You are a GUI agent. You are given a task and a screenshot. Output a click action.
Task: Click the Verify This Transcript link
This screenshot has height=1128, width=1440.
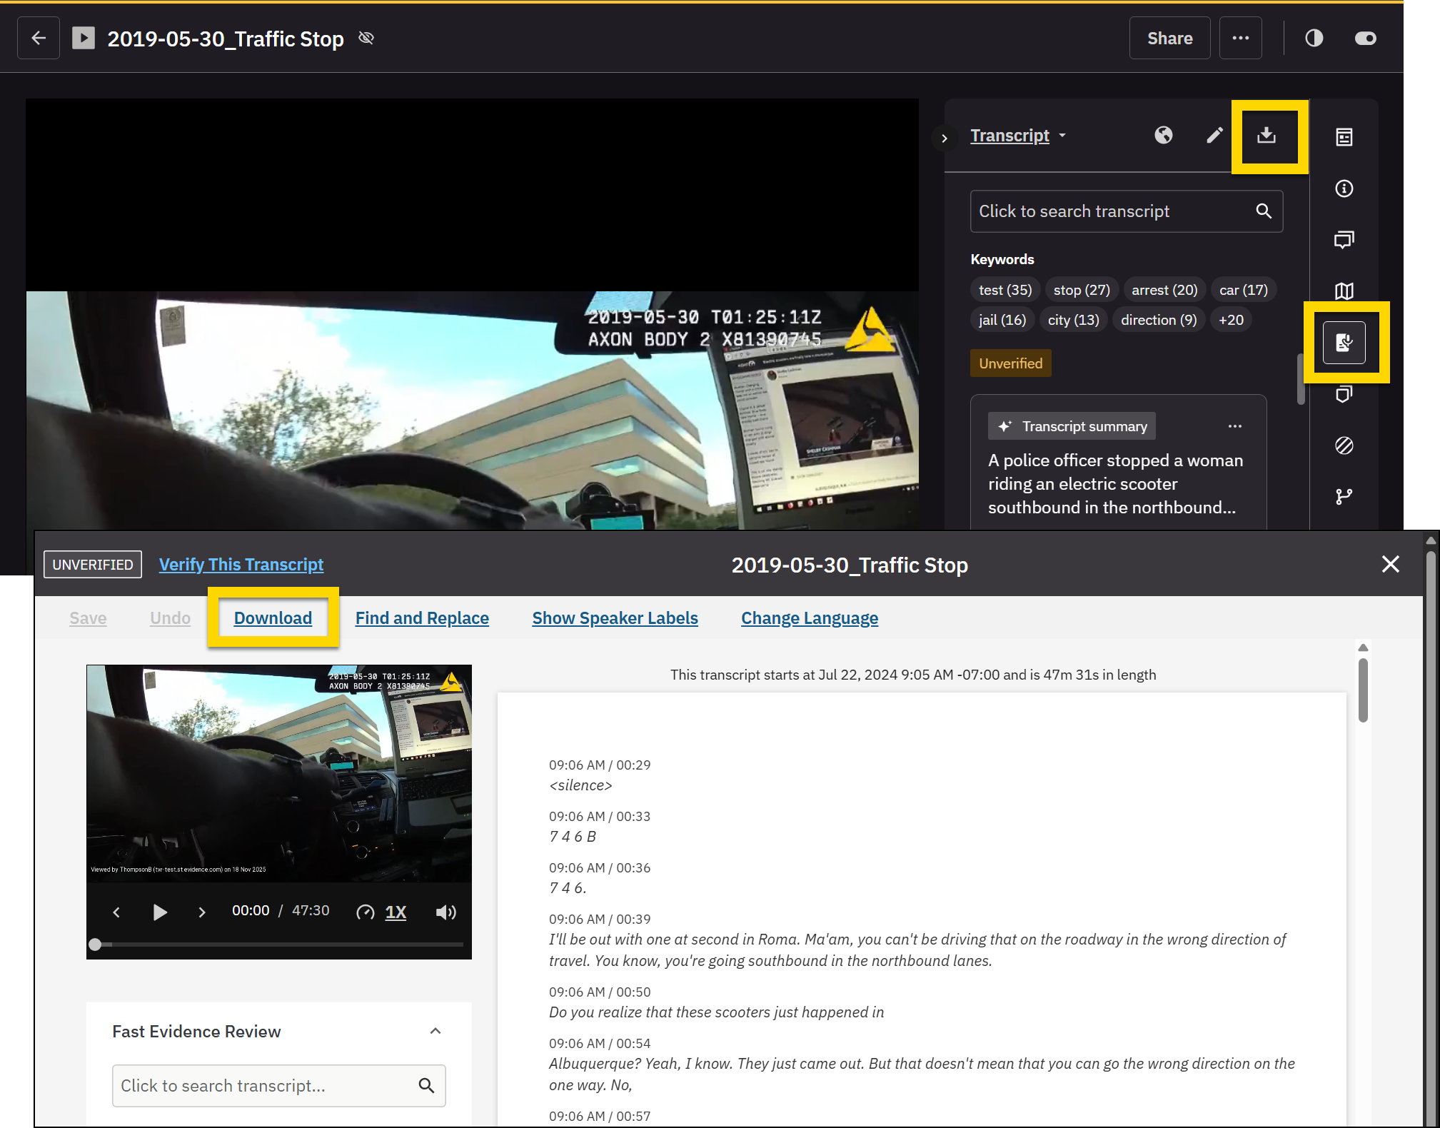pyautogui.click(x=241, y=565)
